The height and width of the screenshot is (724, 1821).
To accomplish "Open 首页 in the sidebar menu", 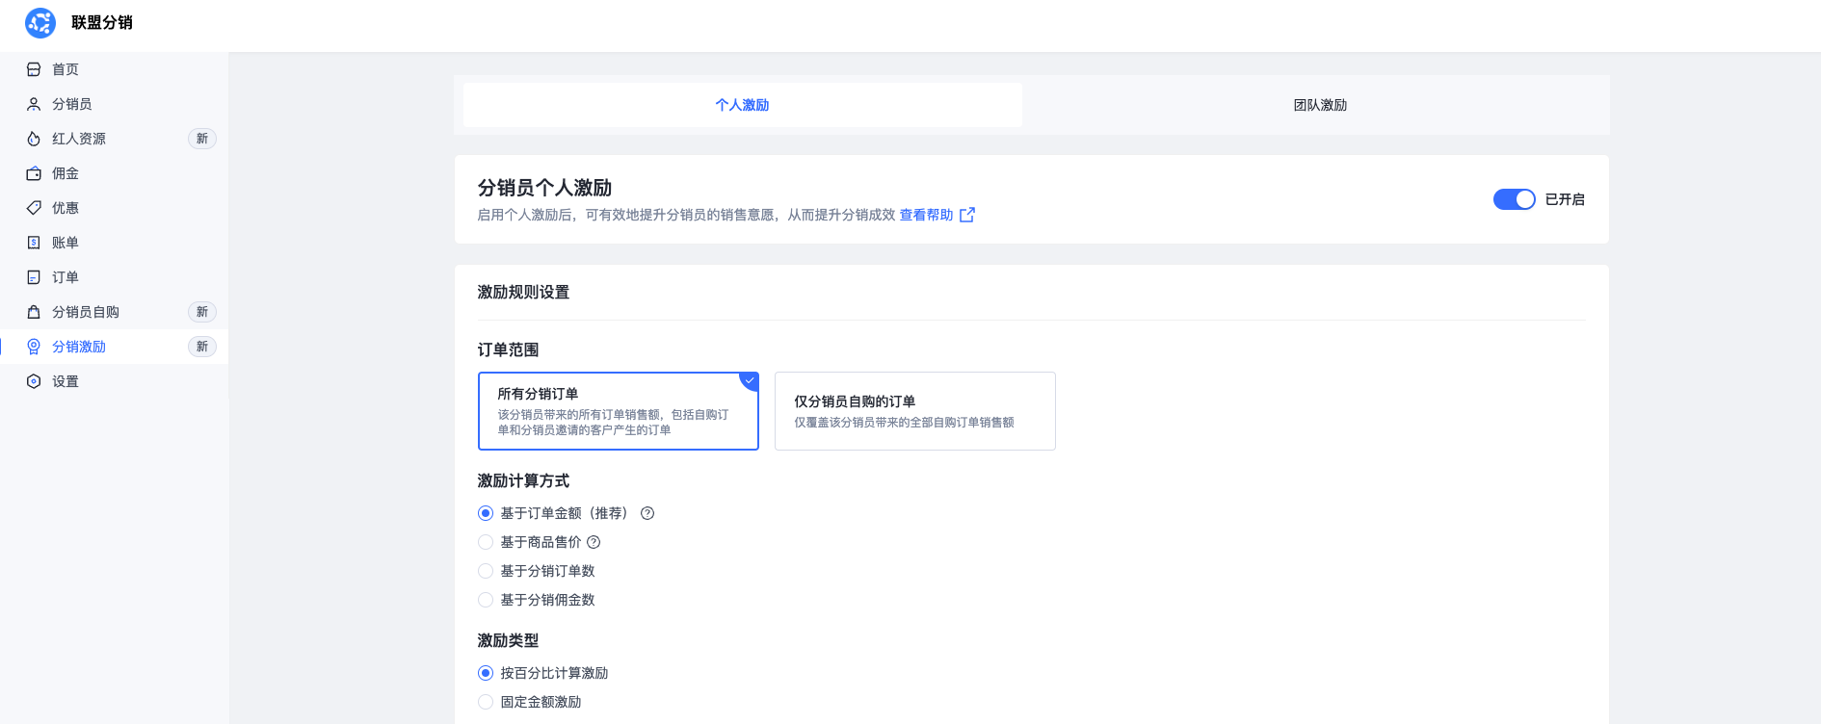I will [115, 69].
